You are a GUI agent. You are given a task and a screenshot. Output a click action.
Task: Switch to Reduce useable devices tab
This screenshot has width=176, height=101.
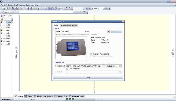69,26
